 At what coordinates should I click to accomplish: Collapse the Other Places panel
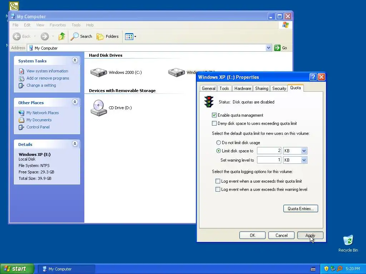click(x=75, y=102)
